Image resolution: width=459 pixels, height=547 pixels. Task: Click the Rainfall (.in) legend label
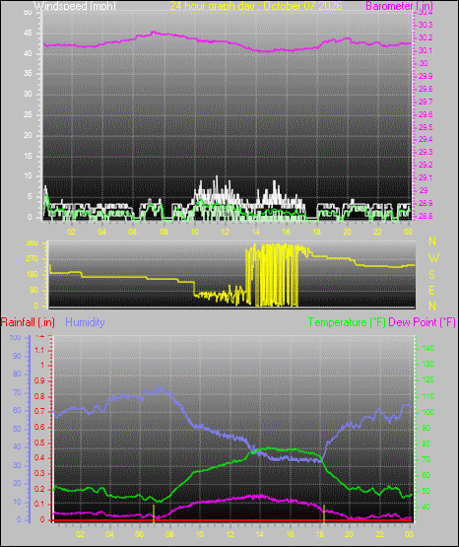click(x=28, y=322)
